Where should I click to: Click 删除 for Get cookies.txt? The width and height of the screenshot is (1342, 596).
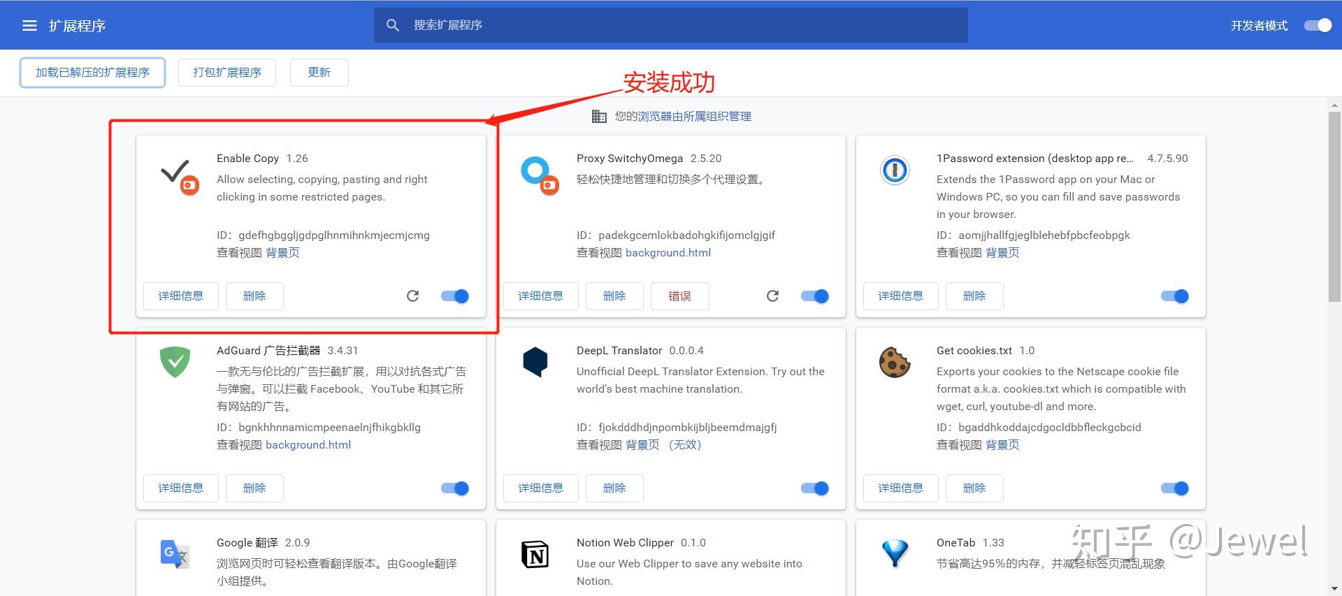(974, 488)
